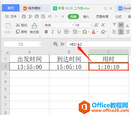Image resolution: width=131 pixels, height=116 pixels.
Task: Click the eraser clear icon
Action: [103, 32]
